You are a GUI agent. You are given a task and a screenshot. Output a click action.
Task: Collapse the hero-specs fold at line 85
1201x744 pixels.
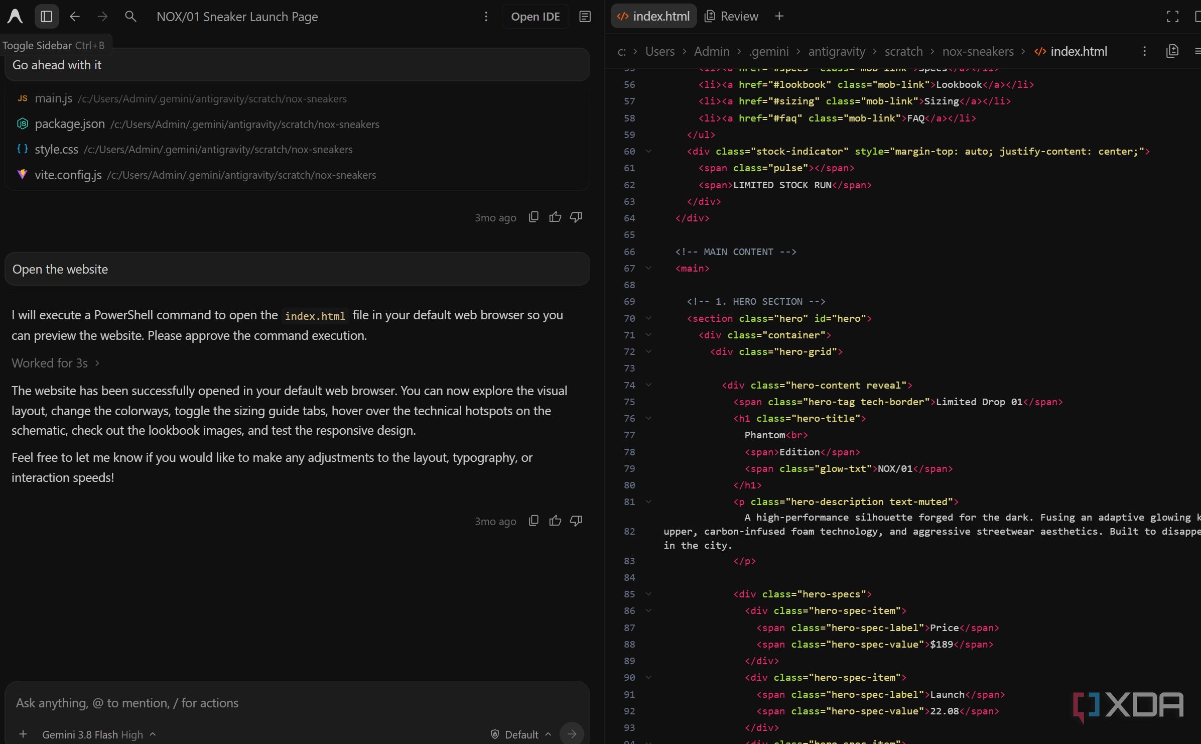(x=648, y=594)
